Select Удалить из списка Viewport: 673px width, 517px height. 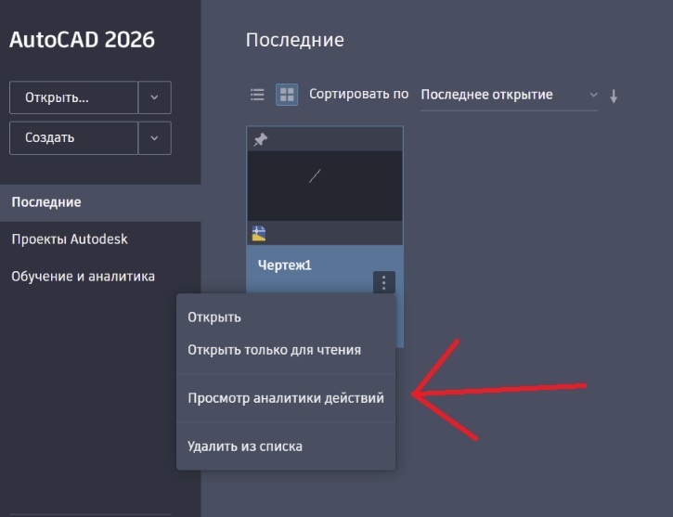click(x=286, y=446)
